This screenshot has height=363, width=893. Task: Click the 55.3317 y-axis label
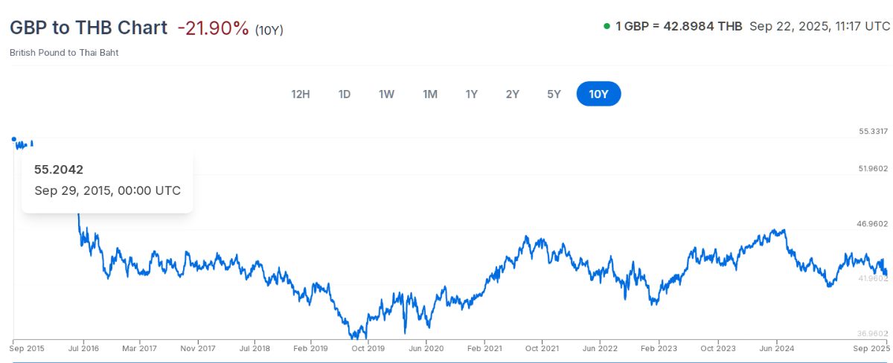874,132
